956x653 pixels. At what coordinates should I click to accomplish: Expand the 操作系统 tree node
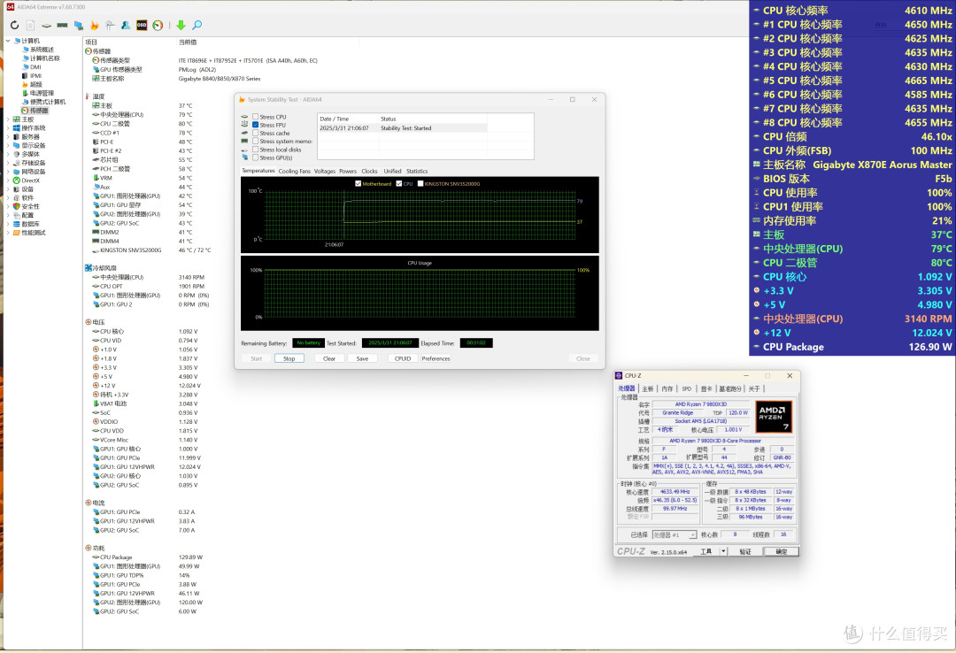pyautogui.click(x=8, y=128)
